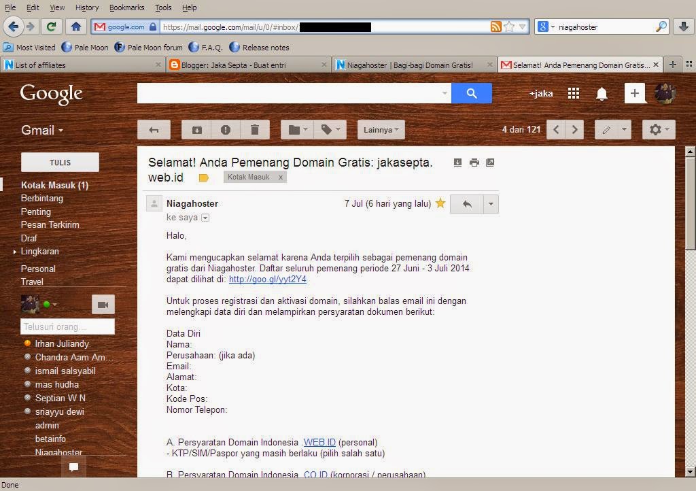Open the chat bubble icon at bottom
Image resolution: width=696 pixels, height=491 pixels.
pyautogui.click(x=73, y=467)
